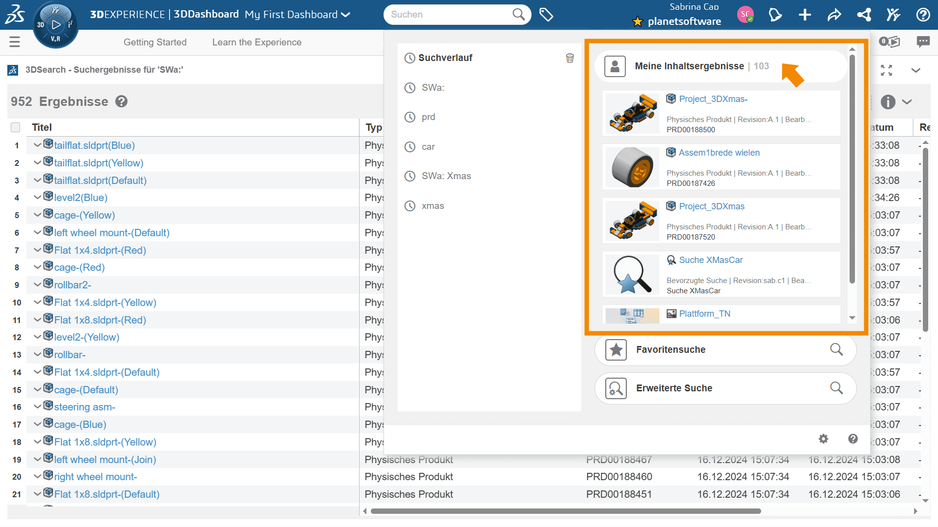This screenshot has height=527, width=938.
Task: Click the trash icon to clear Suchverlauf
Action: (x=570, y=58)
